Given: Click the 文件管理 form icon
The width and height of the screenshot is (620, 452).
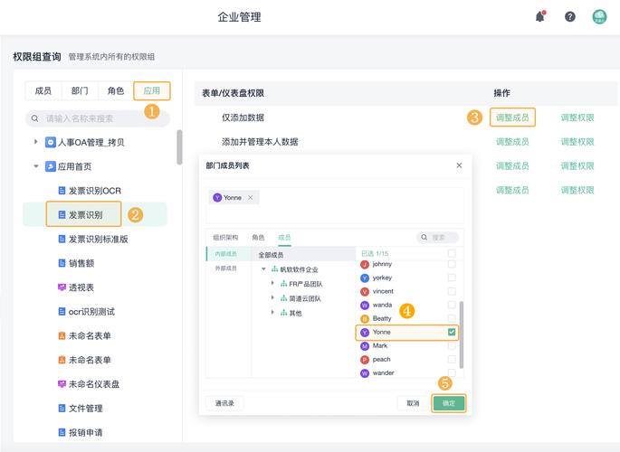Looking at the screenshot, I should click(62, 409).
